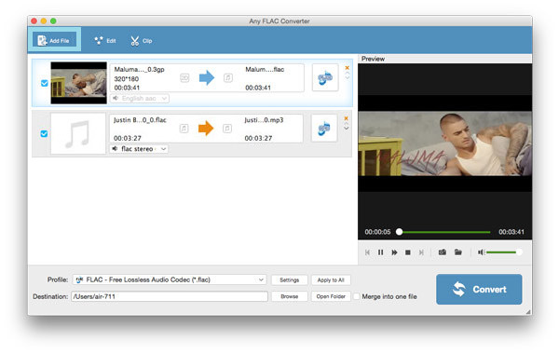Enable Merge into one file checkbox

(356, 296)
